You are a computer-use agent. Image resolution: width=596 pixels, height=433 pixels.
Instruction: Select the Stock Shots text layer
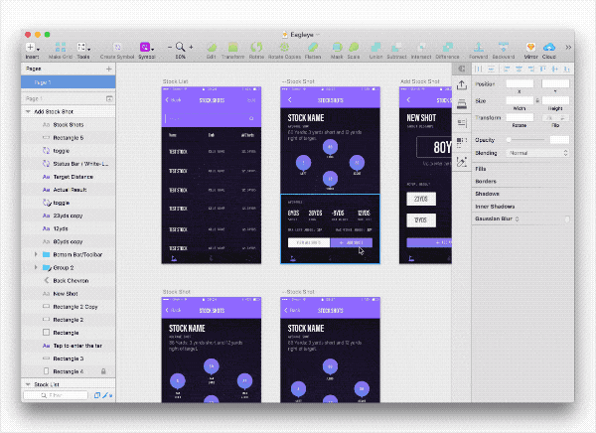pos(68,125)
